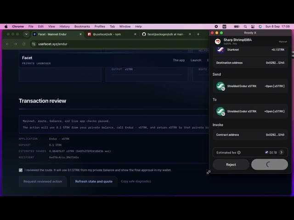Click the battery status icon
Image resolution: width=294 pixels, height=220 pixels.
click(237, 27)
